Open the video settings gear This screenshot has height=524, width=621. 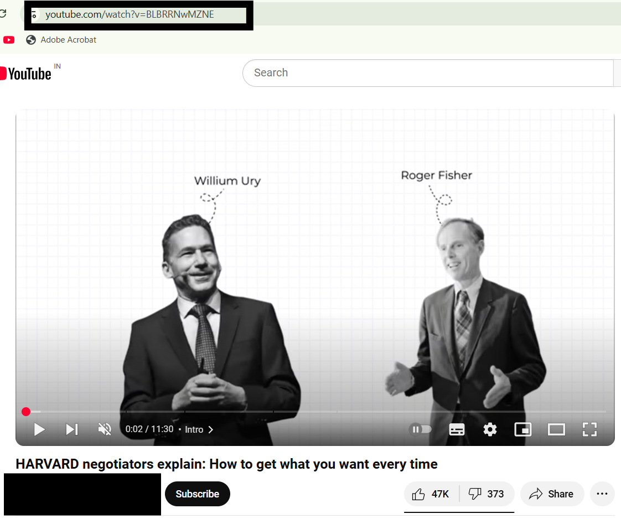click(x=490, y=429)
